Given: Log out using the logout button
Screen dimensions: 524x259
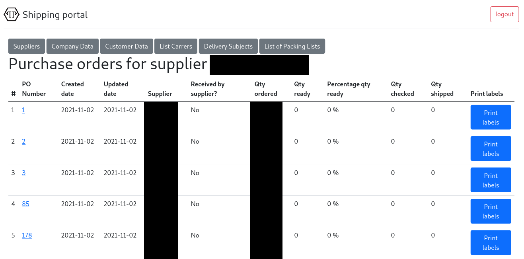Looking at the screenshot, I should coord(505,14).
